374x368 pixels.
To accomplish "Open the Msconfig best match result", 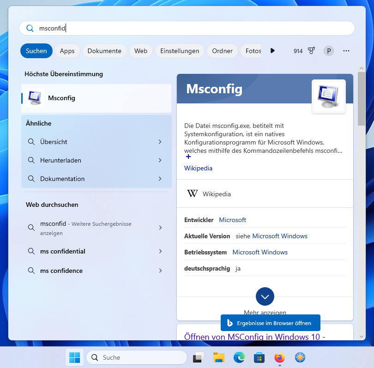I will tap(97, 98).
